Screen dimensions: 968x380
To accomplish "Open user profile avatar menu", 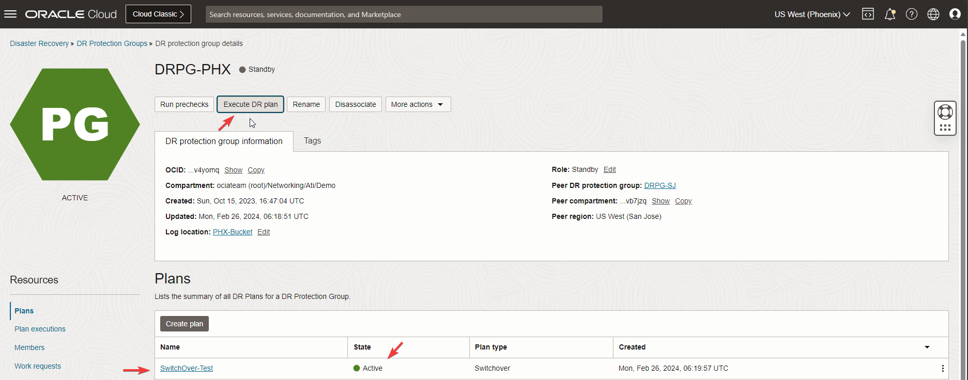I will point(955,14).
